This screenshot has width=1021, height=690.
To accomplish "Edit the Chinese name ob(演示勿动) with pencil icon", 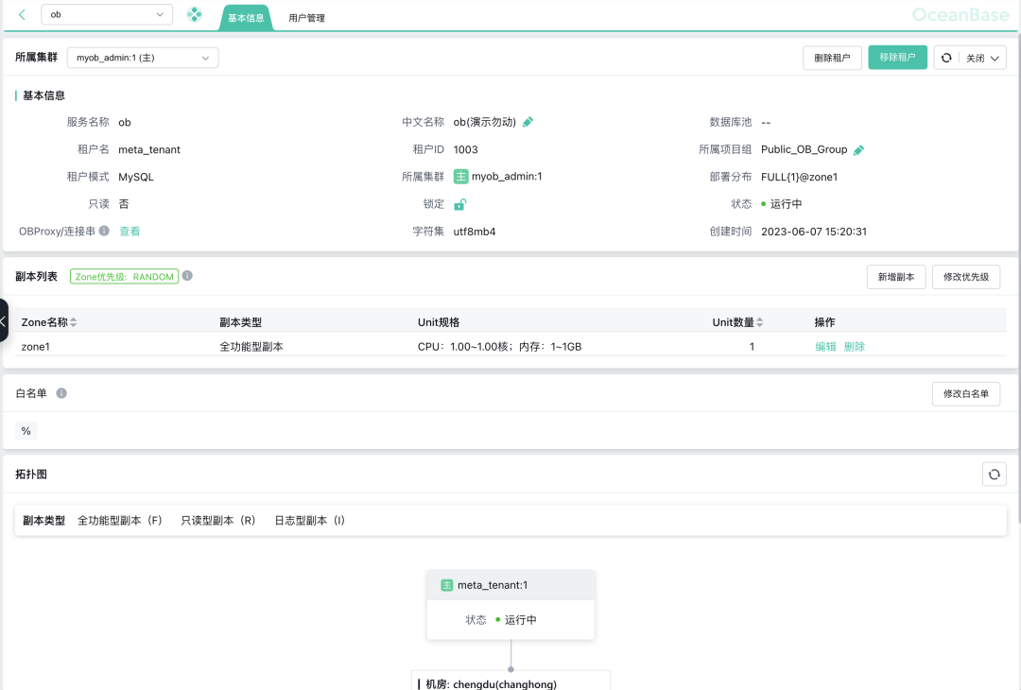I will [528, 122].
